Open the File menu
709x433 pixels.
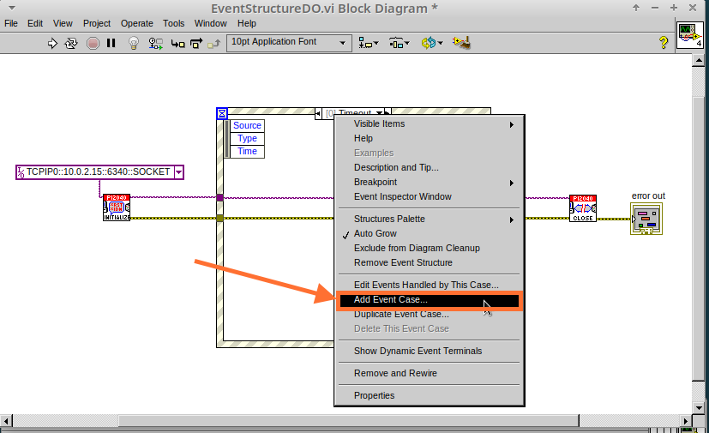tap(11, 23)
